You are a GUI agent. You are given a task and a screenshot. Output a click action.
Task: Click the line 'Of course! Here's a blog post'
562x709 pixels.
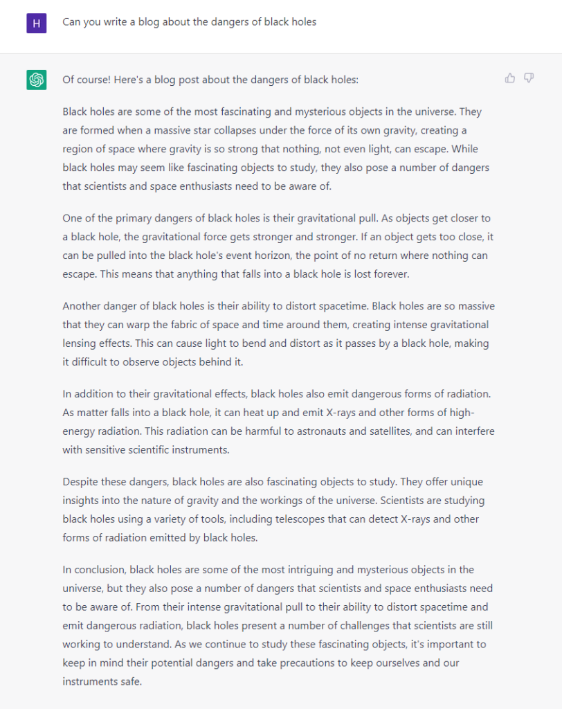pos(210,80)
